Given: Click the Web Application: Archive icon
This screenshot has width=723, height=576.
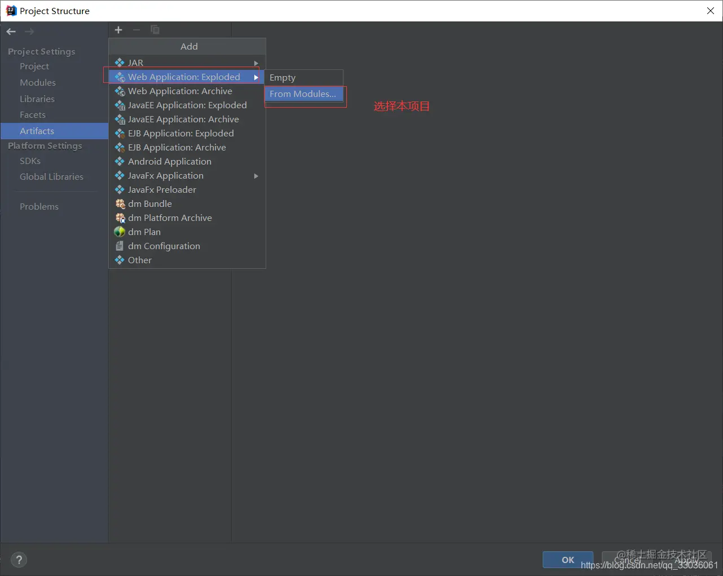Looking at the screenshot, I should (120, 91).
